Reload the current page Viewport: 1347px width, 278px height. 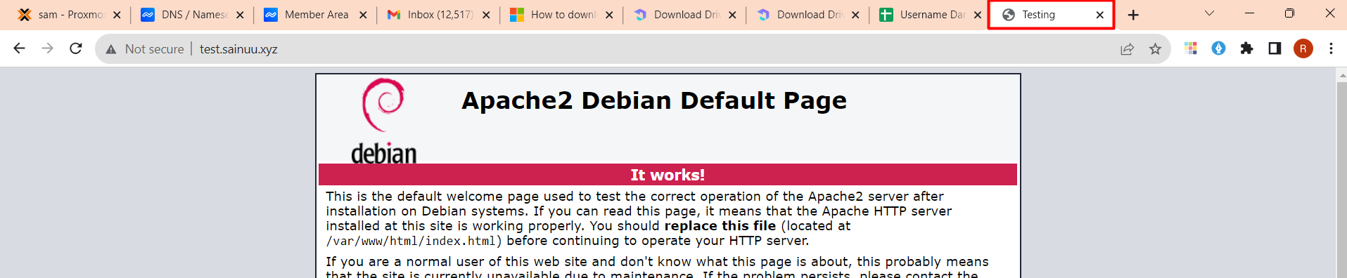(x=76, y=48)
